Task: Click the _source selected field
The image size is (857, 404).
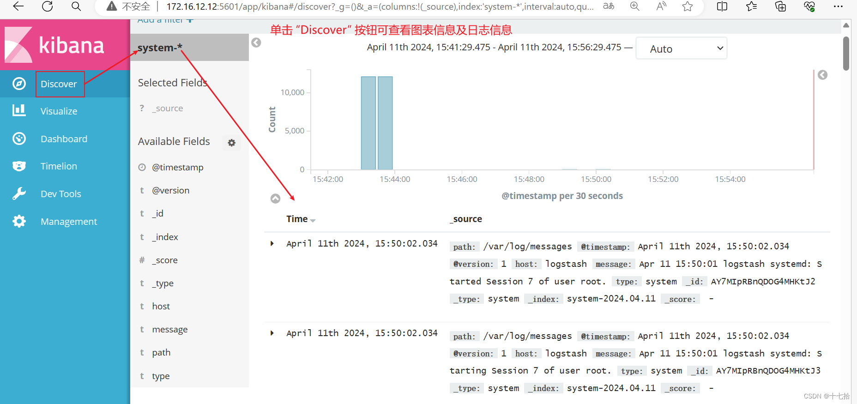Action: coord(168,108)
